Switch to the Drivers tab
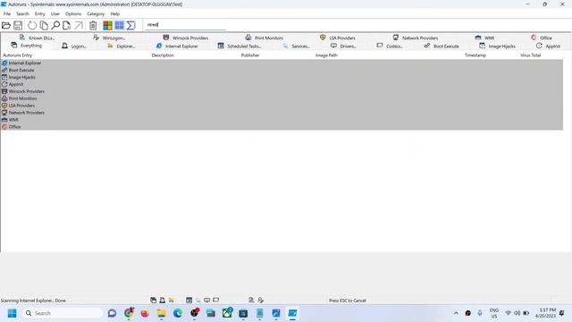Image resolution: width=572 pixels, height=322 pixels. coord(343,46)
